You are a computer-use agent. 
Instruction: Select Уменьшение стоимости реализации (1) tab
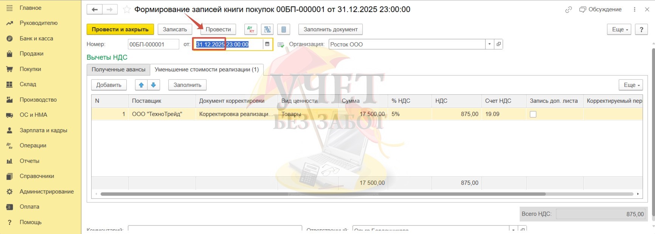[x=207, y=70]
